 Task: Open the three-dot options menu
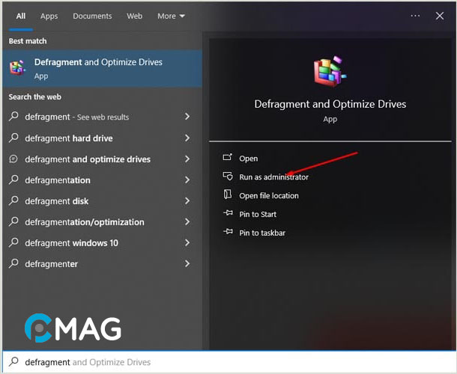[415, 16]
